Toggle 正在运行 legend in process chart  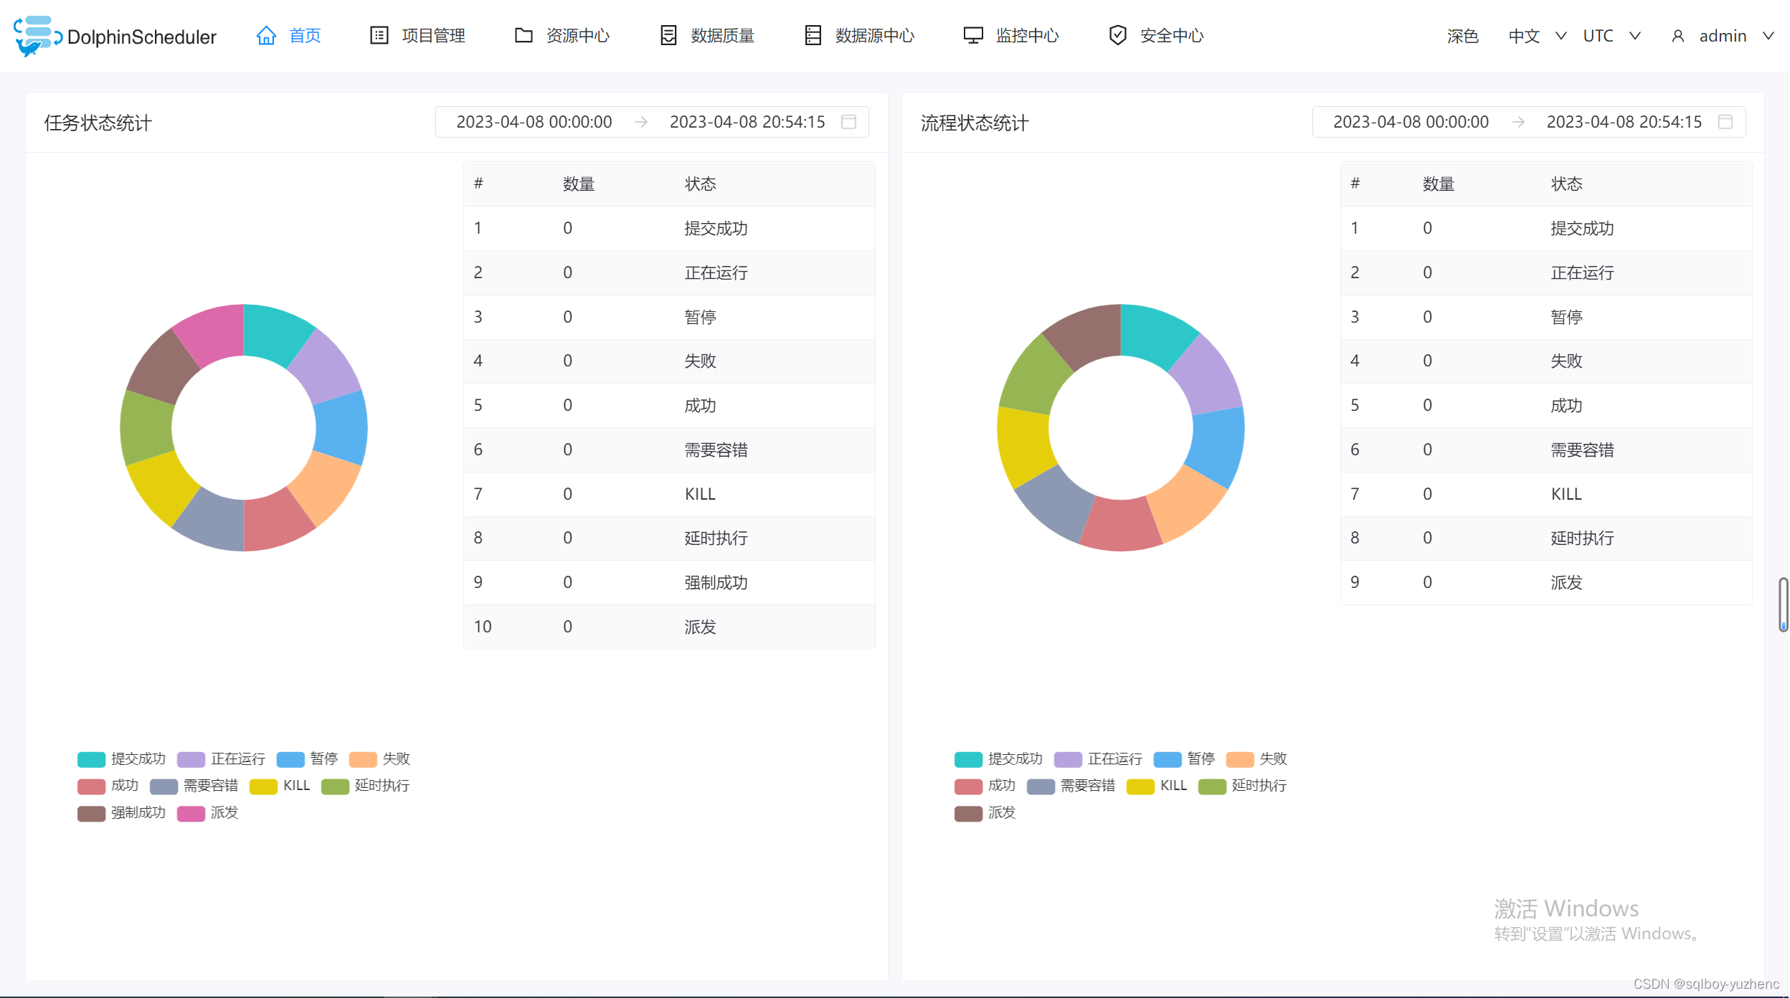pos(1098,759)
